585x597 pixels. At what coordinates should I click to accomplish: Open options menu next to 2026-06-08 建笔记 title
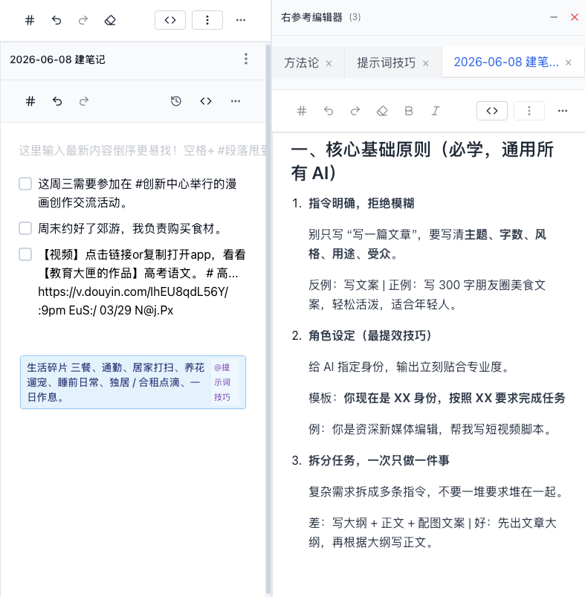click(246, 59)
